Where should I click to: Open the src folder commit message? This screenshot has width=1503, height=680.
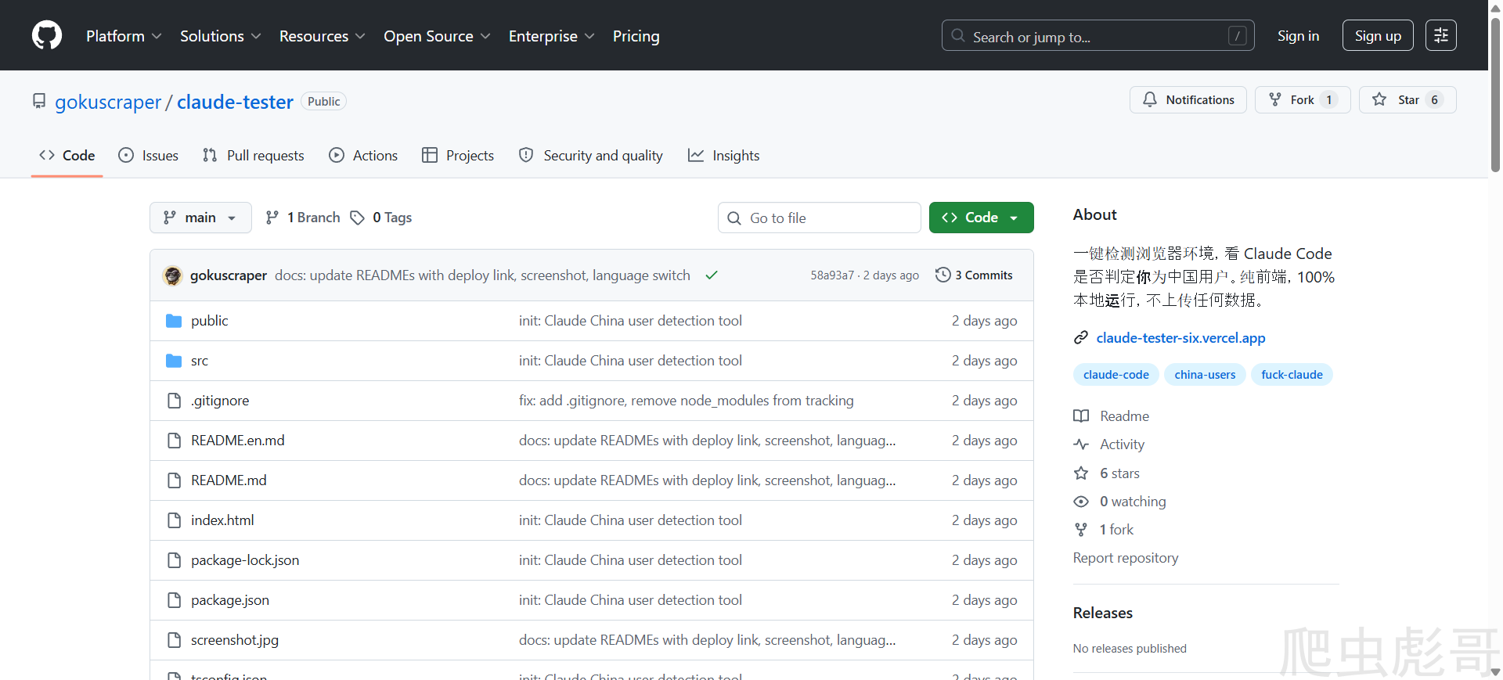click(x=630, y=361)
